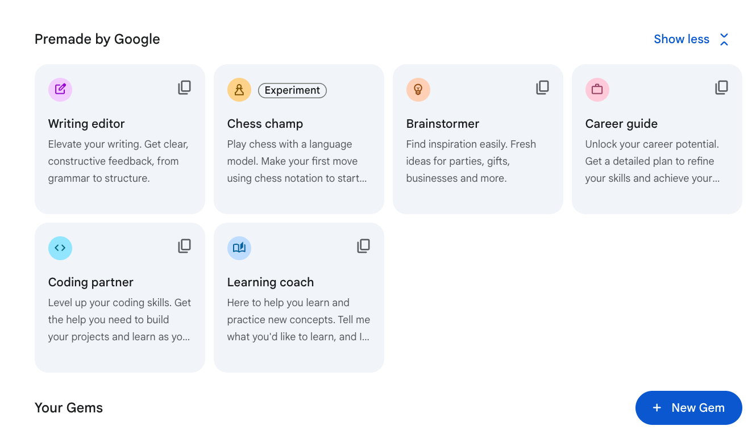
Task: Copy the Learning coach gem
Action: (363, 246)
